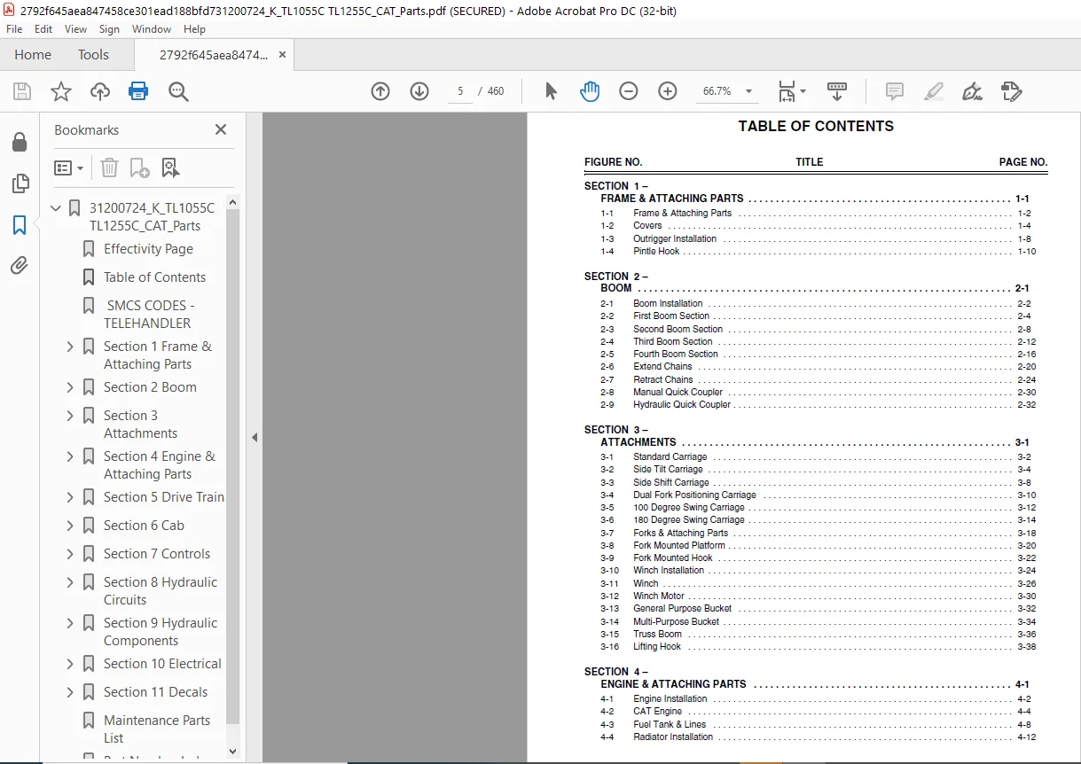Screen dimensions: 1081x764
Task: Expand Section 7 Controls bookmark
Action: tap(70, 554)
